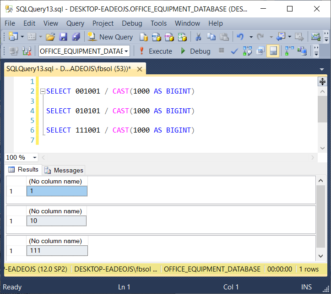Toggle the highlighted results output mode button
331x294 pixels.
pyautogui.click(x=273, y=51)
